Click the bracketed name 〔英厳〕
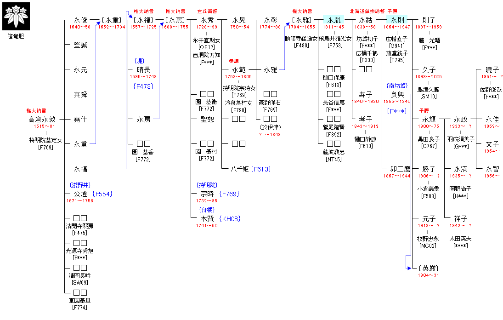503x320 pixels. pyautogui.click(x=428, y=269)
